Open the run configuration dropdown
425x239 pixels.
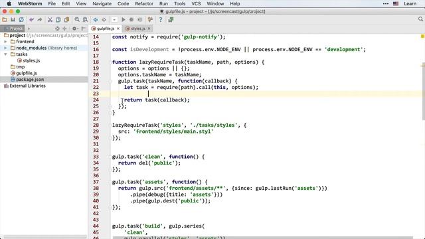click(114, 19)
